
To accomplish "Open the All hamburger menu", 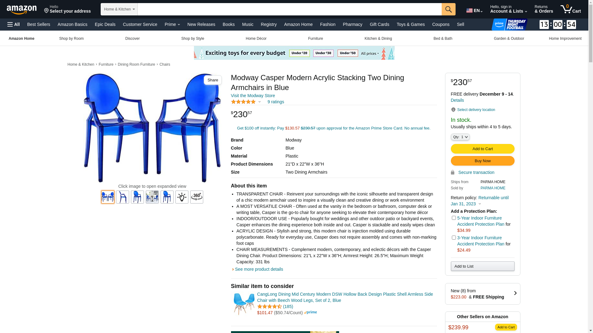I will [14, 24].
